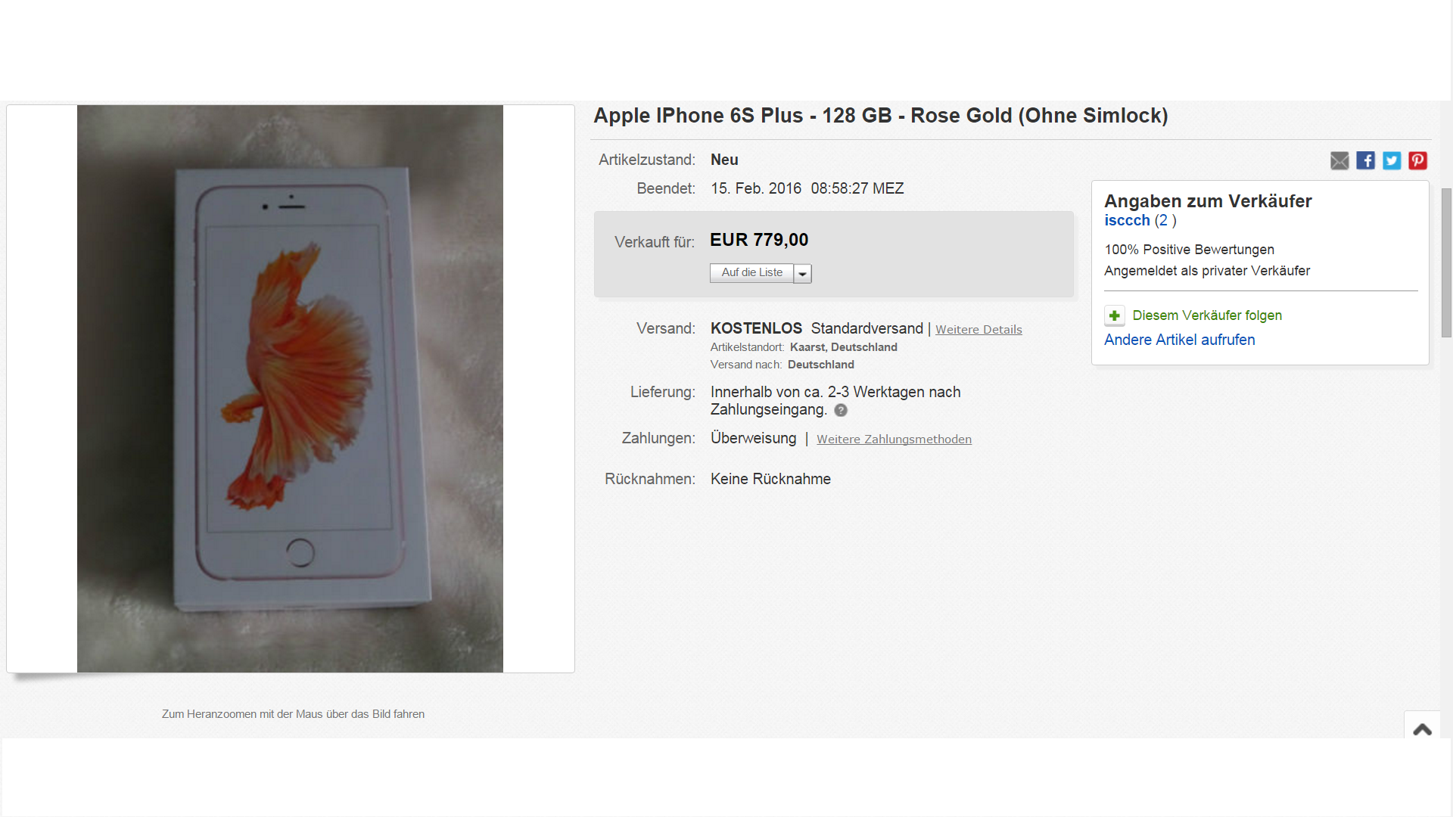
Task: Open seller profile isccch
Action: pyautogui.click(x=1127, y=221)
